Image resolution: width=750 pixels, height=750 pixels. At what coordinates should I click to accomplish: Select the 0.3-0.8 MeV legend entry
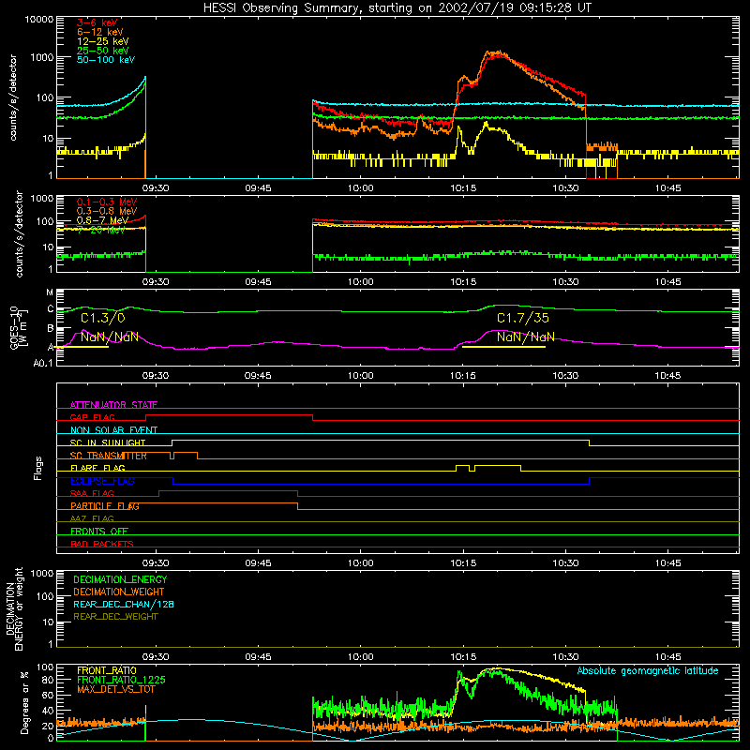(x=107, y=211)
